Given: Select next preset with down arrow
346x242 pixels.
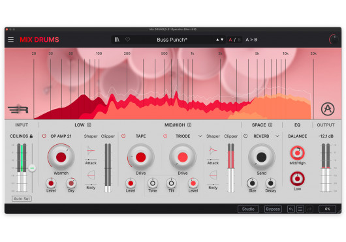Looking at the screenshot, I should pos(222,40).
